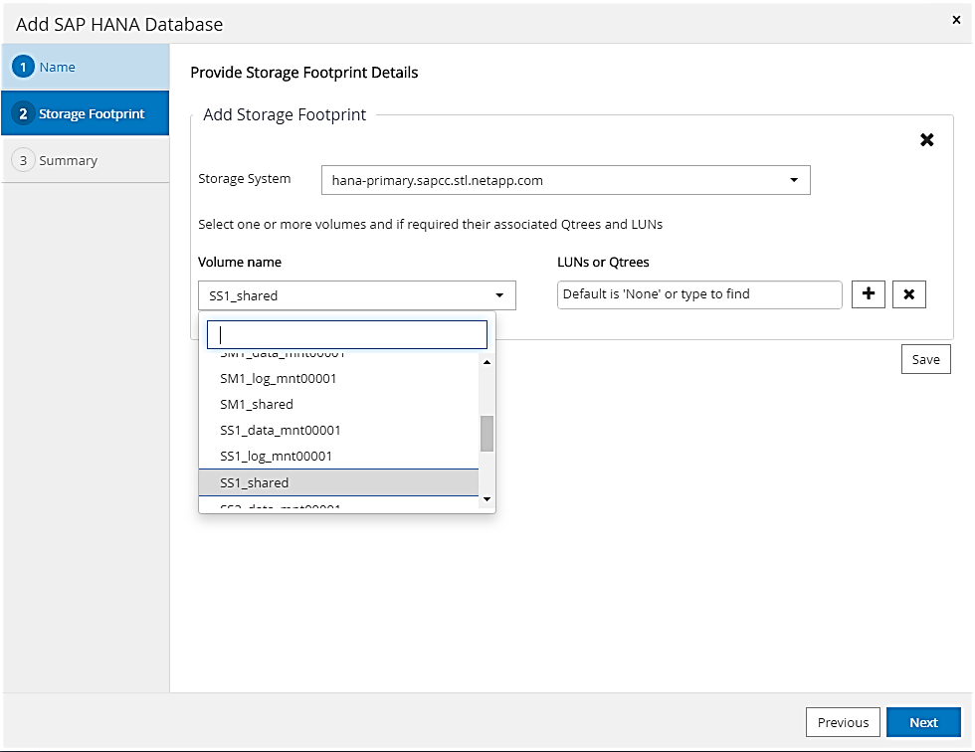Click Next to continue the wizard
The width and height of the screenshot is (975, 752).
922,722
